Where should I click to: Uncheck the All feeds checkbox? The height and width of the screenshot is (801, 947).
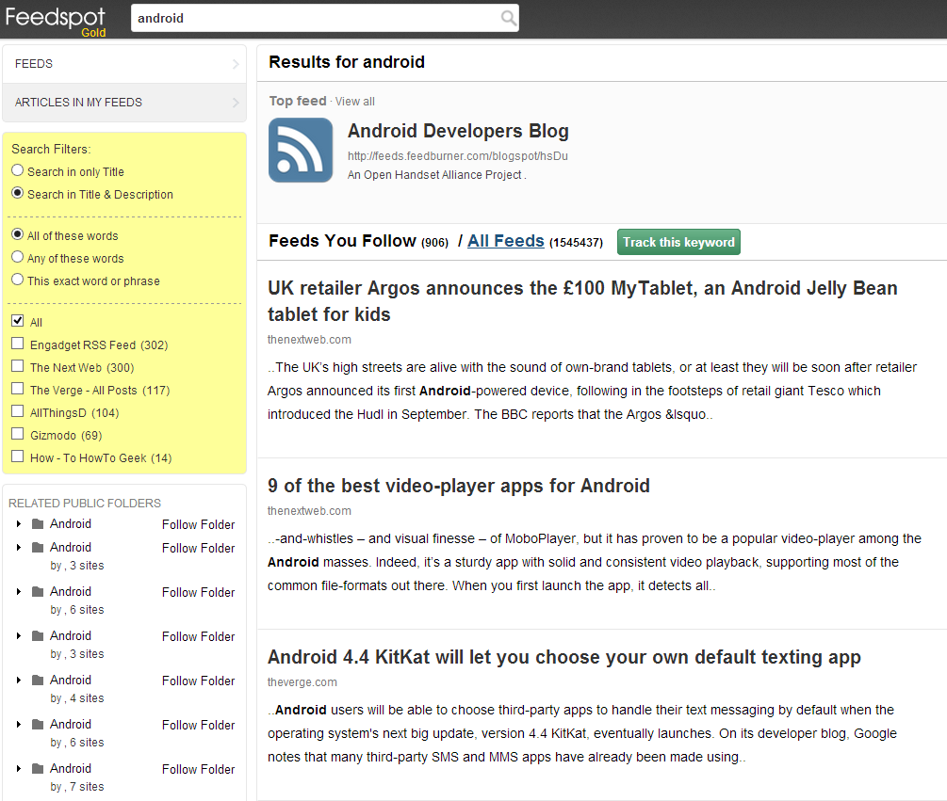point(18,322)
